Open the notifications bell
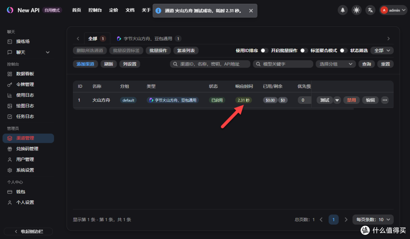The height and width of the screenshot is (239, 410). 342,10
